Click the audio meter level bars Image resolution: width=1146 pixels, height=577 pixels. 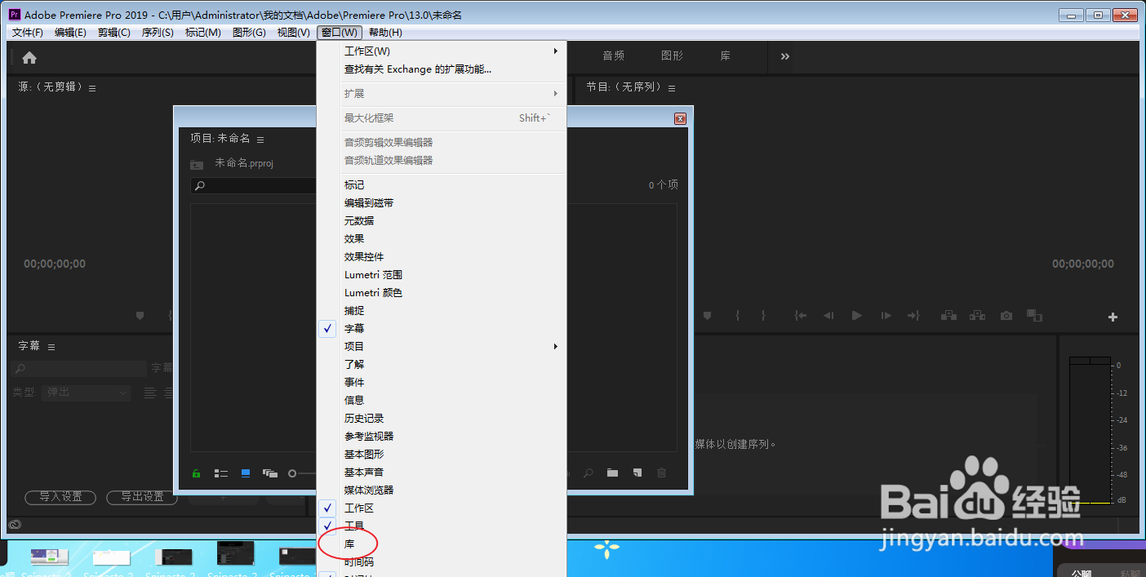coord(1090,430)
